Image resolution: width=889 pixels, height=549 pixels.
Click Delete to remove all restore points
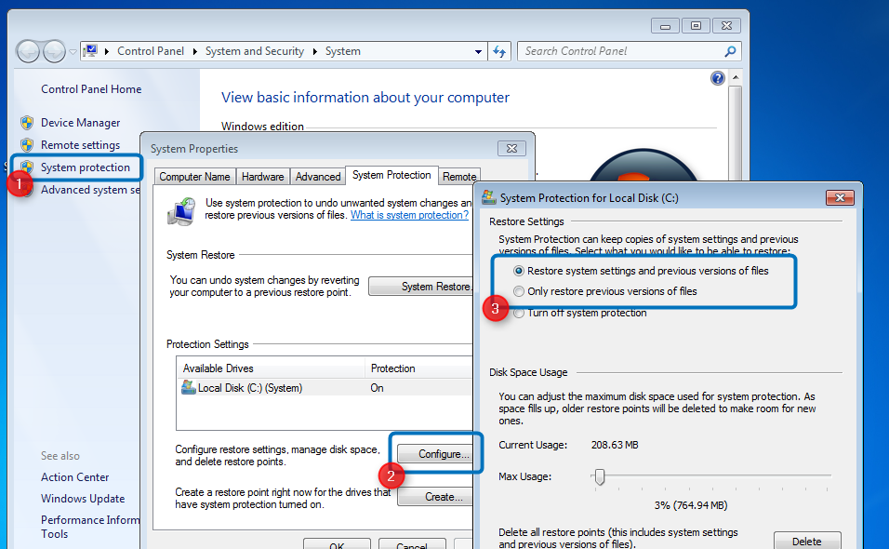pos(807,541)
